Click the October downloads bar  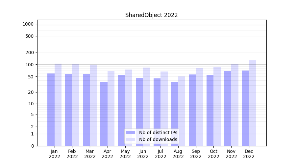click(217, 106)
